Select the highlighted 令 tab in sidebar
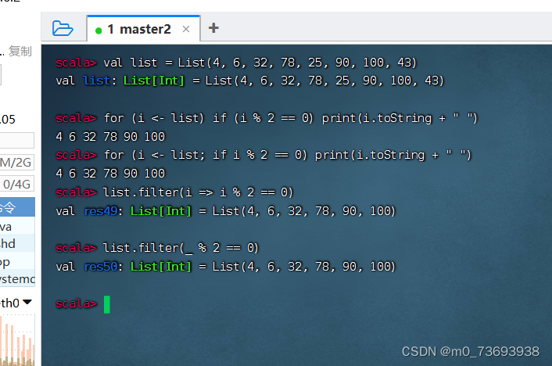Image resolution: width=552 pixels, height=366 pixels. click(17, 206)
